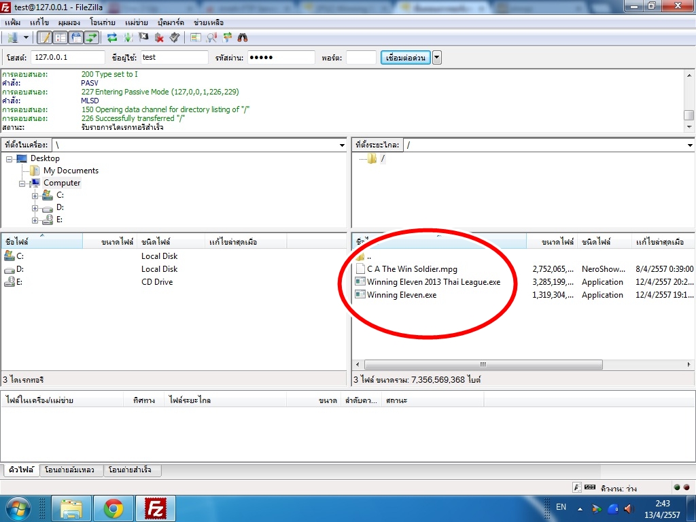Switch to the โอนถ่ายล้มเหลว tab

71,470
